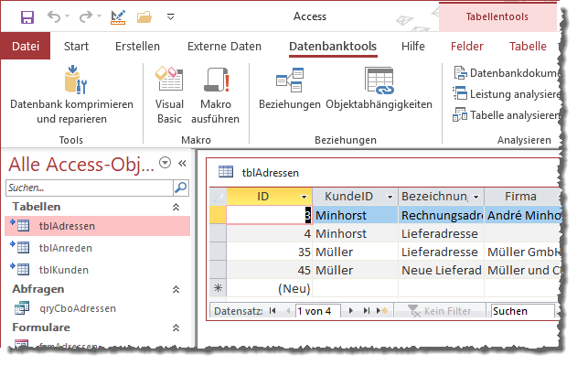Viewport: 577px width, 365px height.
Task: Select the row selector of record 35
Action: [x=218, y=252]
